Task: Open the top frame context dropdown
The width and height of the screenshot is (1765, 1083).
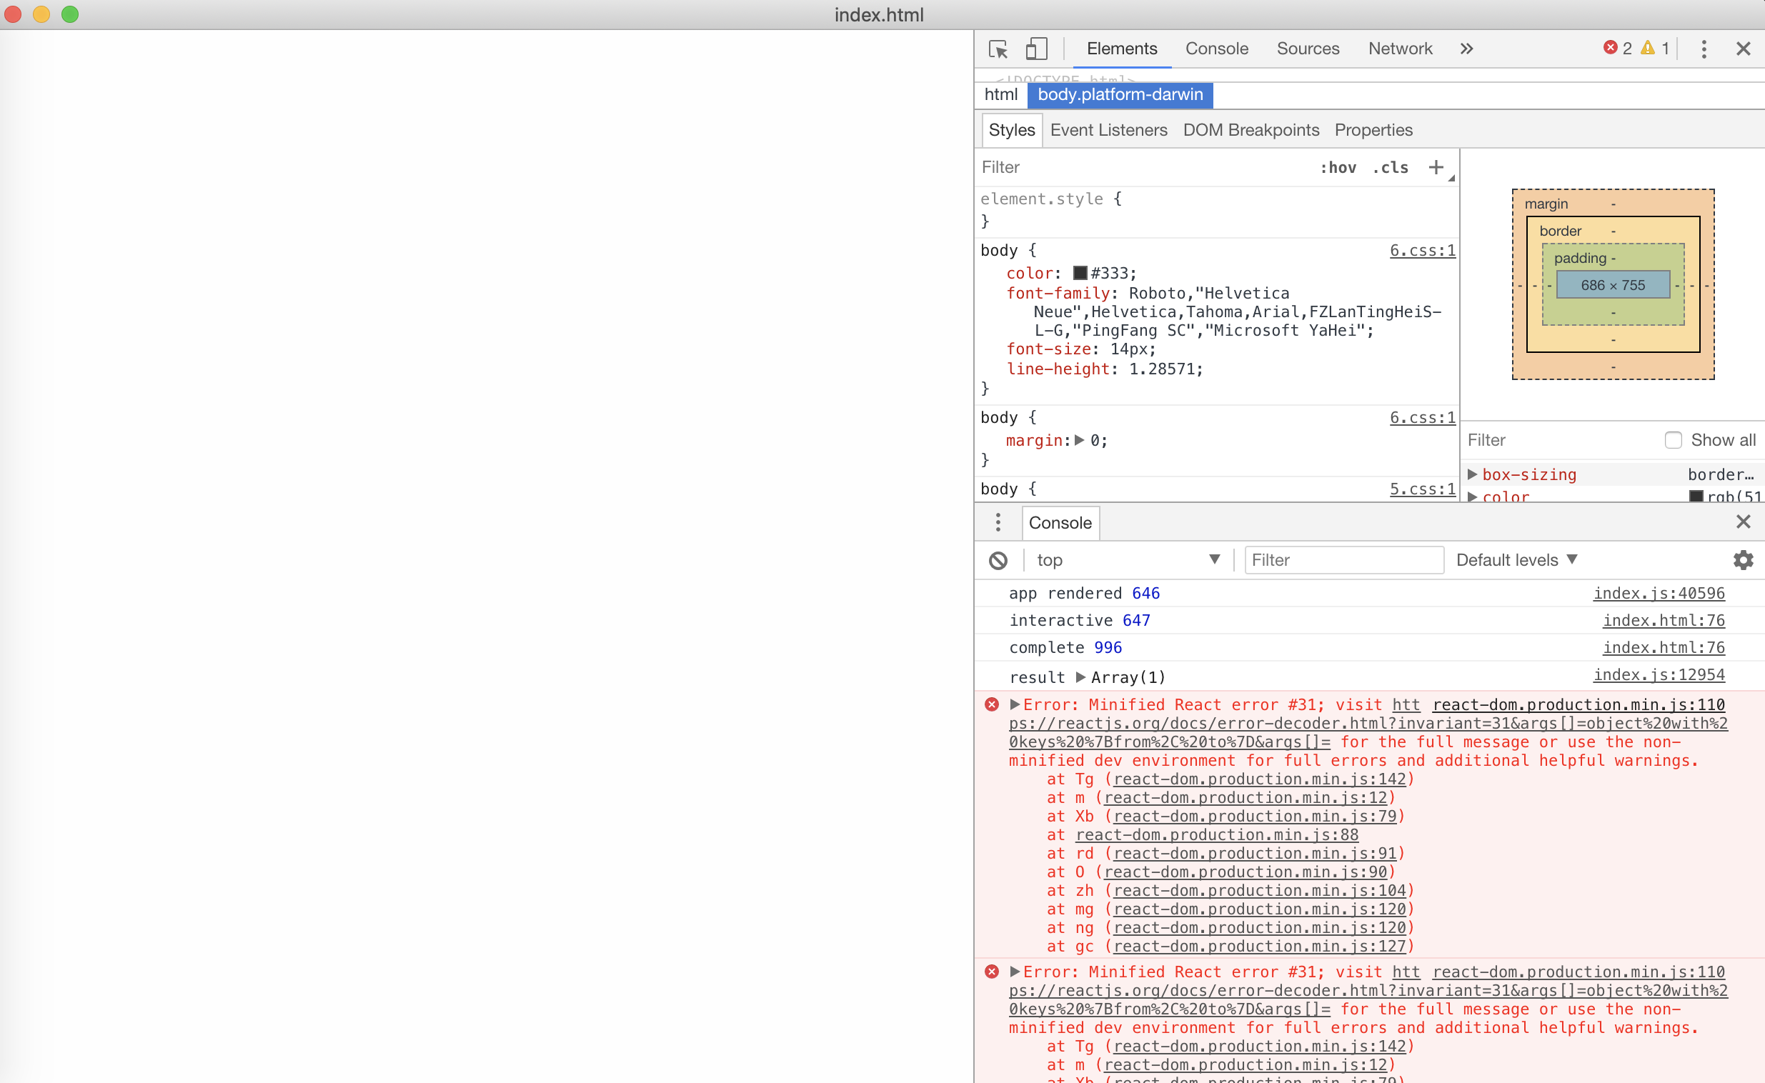Action: tap(1128, 559)
